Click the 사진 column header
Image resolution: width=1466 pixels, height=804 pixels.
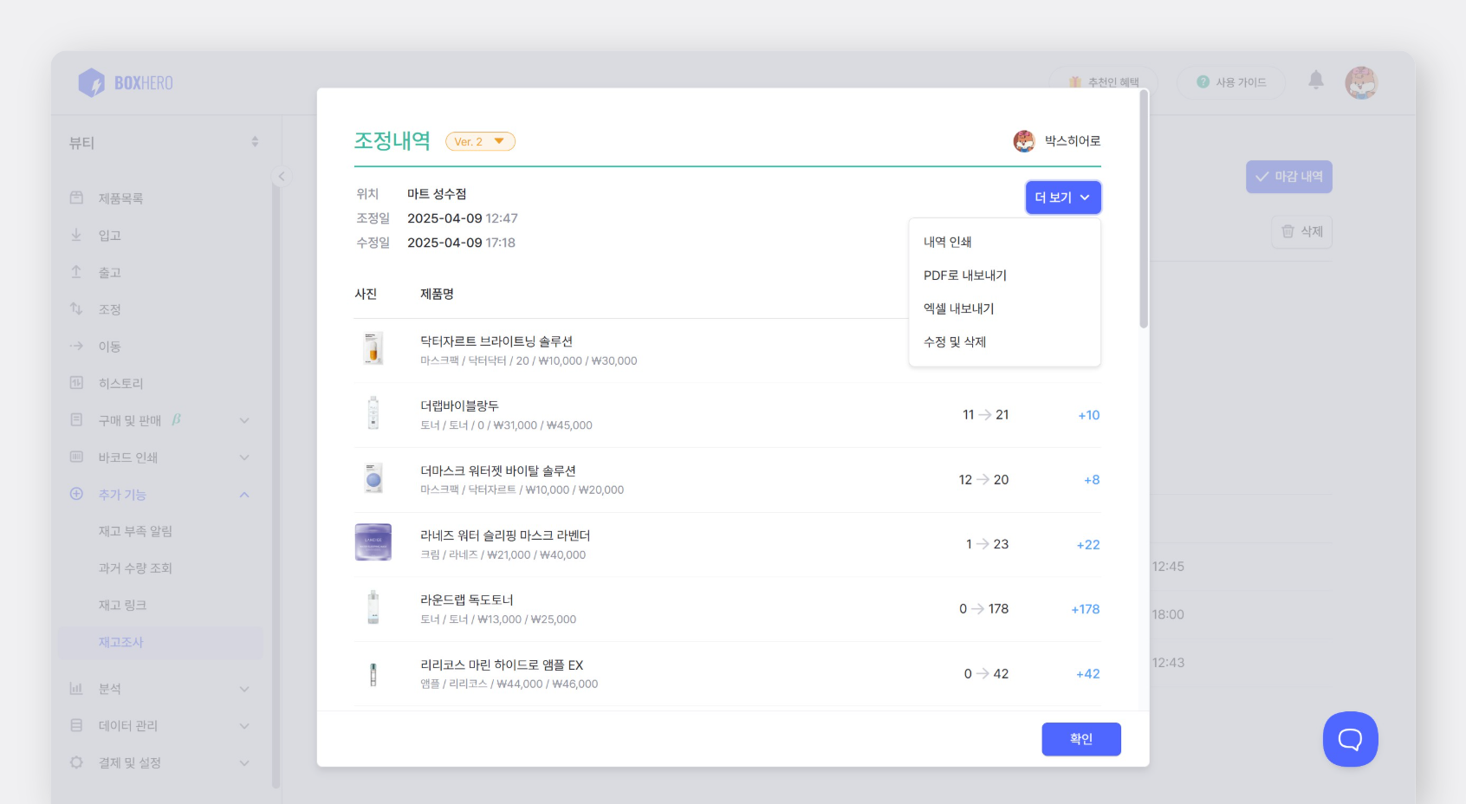tap(366, 294)
